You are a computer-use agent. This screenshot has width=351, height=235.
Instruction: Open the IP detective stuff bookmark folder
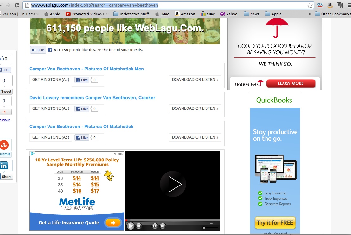point(131,14)
